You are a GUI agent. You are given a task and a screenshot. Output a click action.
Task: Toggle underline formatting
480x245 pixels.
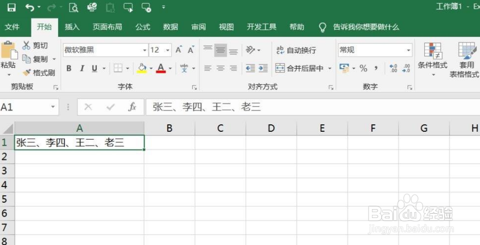tap(95, 69)
